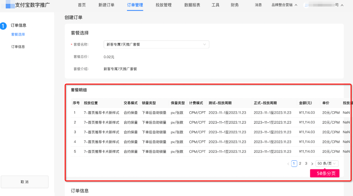The width and height of the screenshot is (353, 196).
Task: Expand the 品牌整合营销 dropdown
Action: (284, 5)
